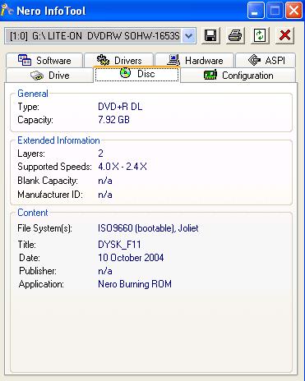Click the Manufacturer ID n/a value
Viewport: 305px width, 381px height.
(x=105, y=195)
